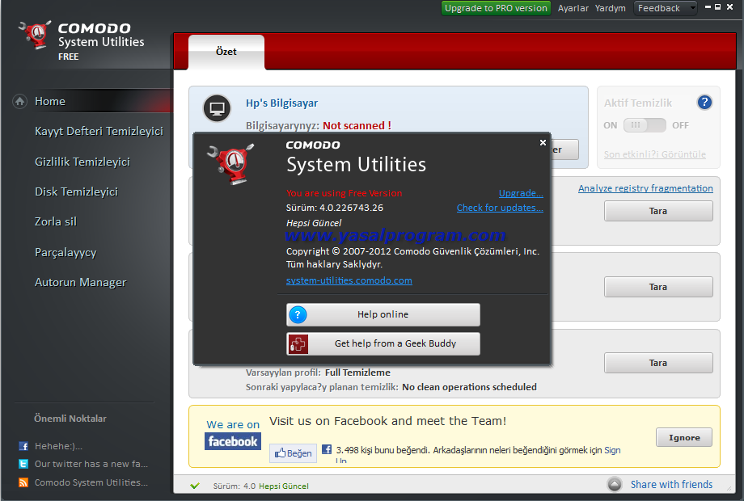Click the computer monitor icon

click(x=217, y=108)
